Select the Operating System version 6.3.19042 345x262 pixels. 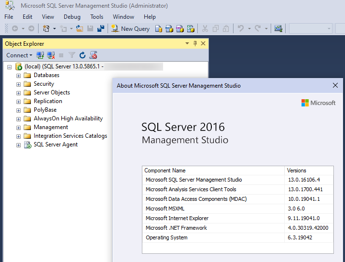click(300, 237)
